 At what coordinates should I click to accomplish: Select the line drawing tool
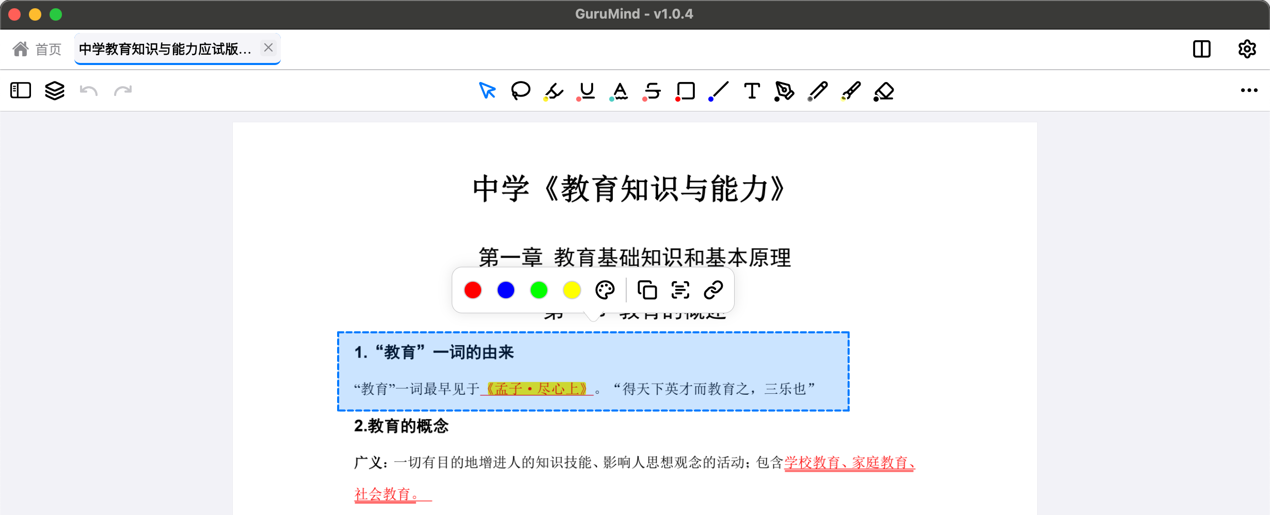coord(719,91)
